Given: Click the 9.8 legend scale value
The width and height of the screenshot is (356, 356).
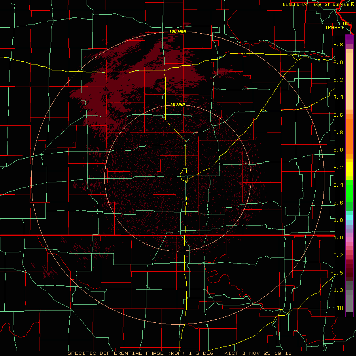Looking at the screenshot, I should point(338,45).
